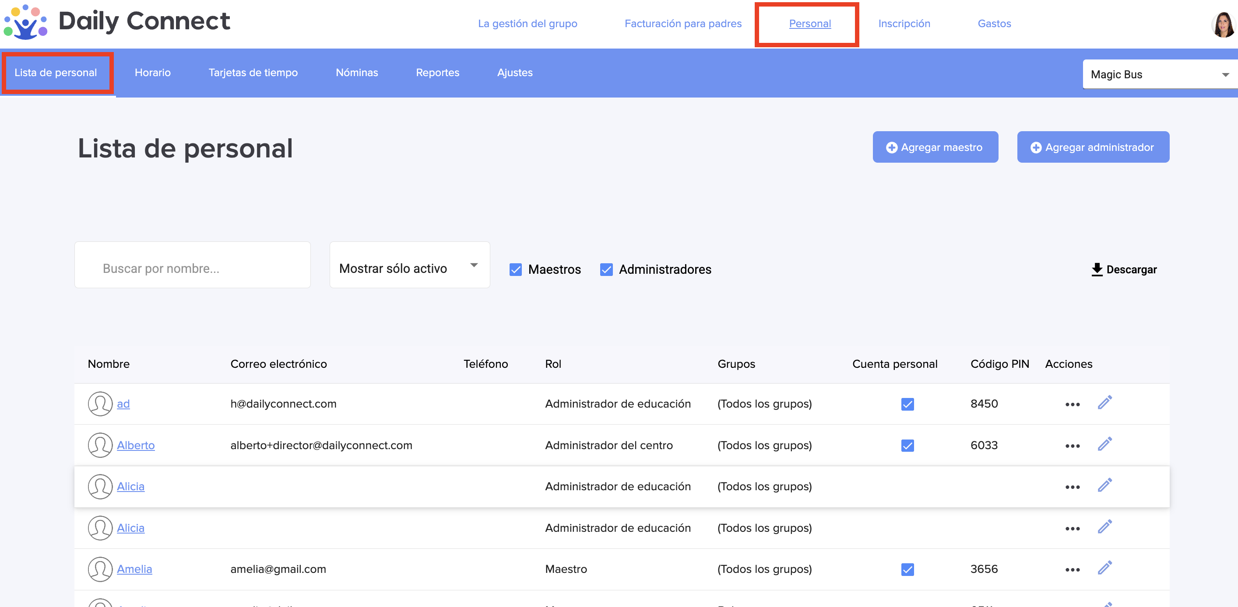Image resolution: width=1238 pixels, height=607 pixels.
Task: Expand the Magic Bus center selector
Action: coord(1159,74)
